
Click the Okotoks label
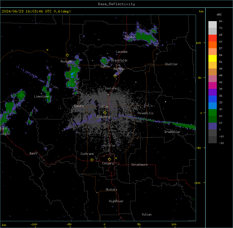point(111,190)
